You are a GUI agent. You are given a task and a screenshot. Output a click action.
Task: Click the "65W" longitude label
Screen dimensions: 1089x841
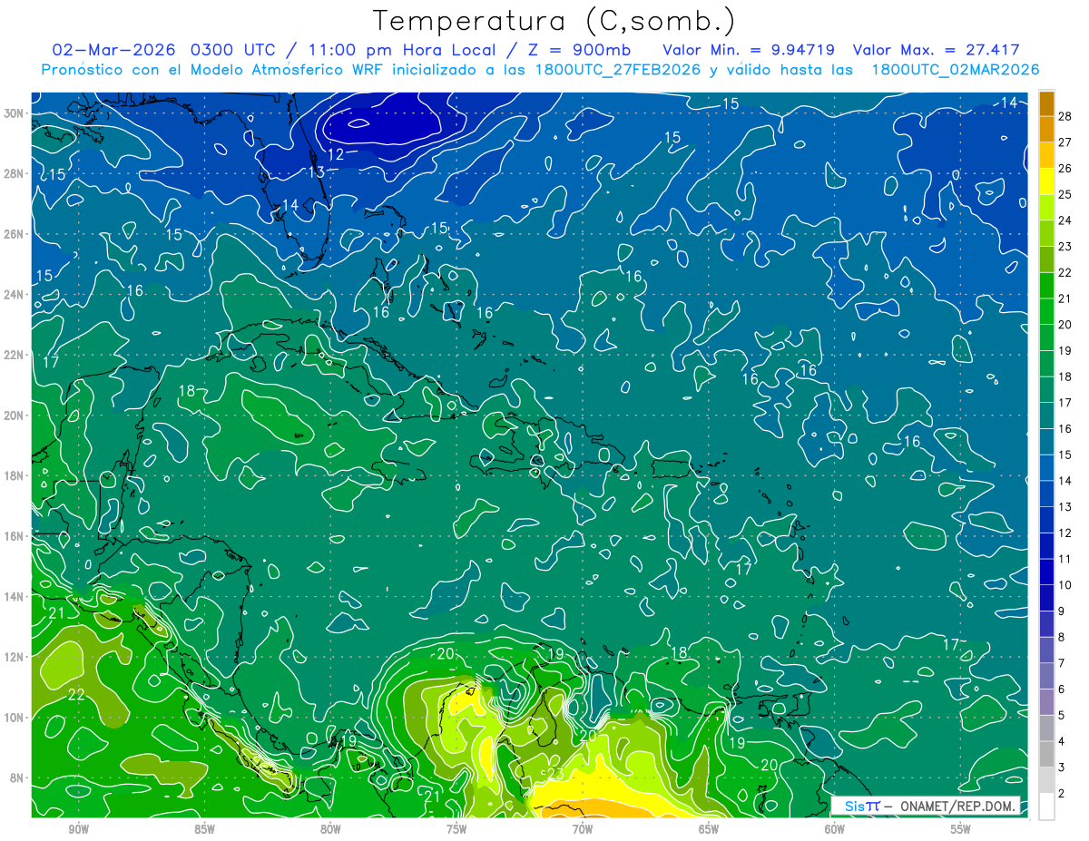(709, 829)
